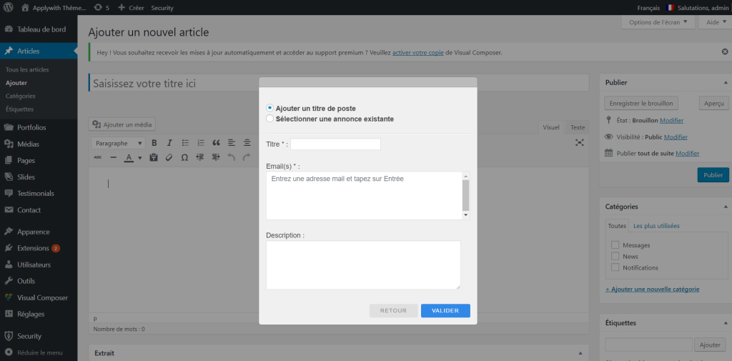Click the undo arrow
The width and height of the screenshot is (732, 361).
tap(231, 157)
